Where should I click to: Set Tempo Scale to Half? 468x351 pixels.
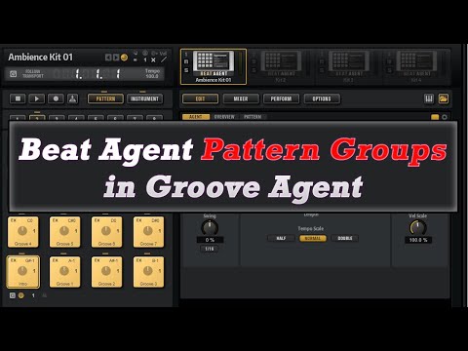pos(281,238)
